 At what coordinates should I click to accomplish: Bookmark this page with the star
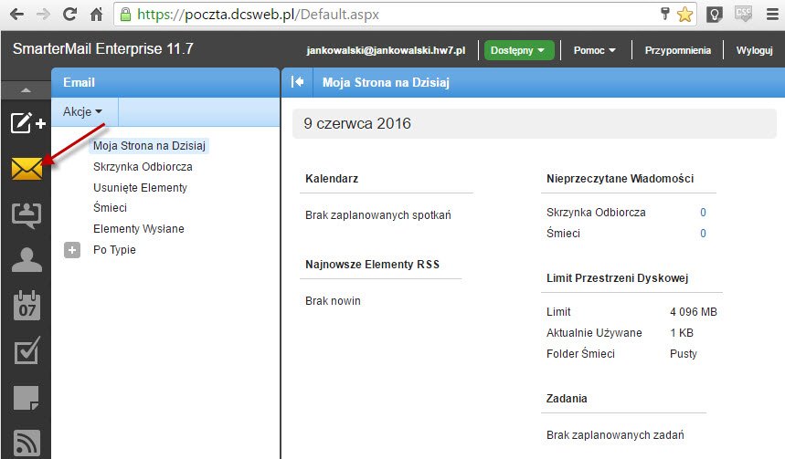pos(684,15)
